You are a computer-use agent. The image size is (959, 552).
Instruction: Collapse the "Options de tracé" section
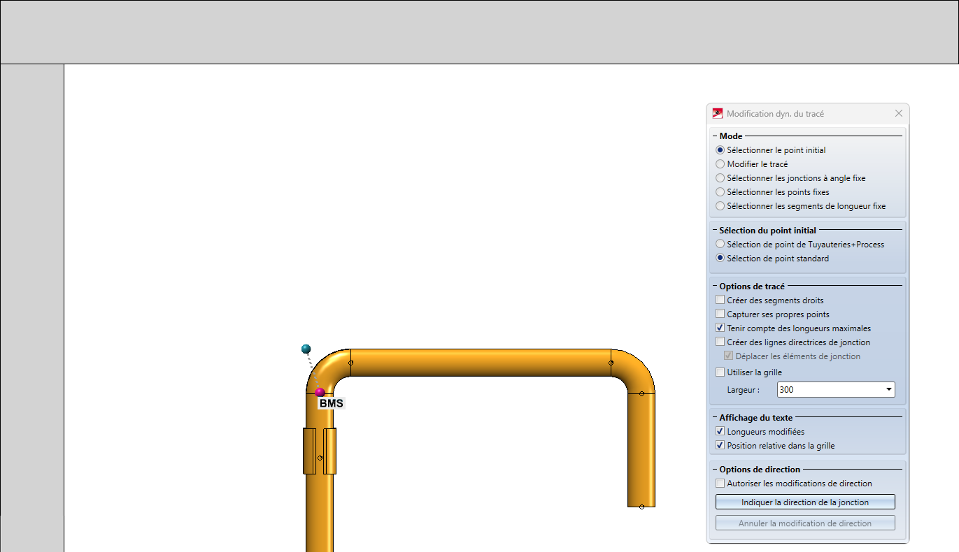pyautogui.click(x=715, y=286)
